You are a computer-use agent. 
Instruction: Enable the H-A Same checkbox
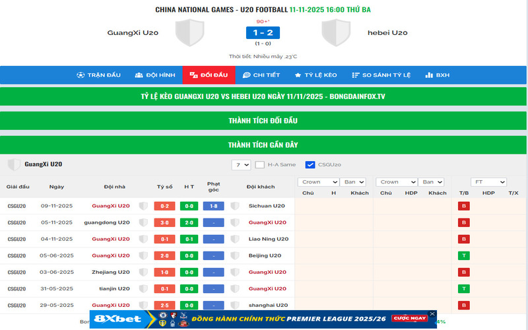(260, 164)
